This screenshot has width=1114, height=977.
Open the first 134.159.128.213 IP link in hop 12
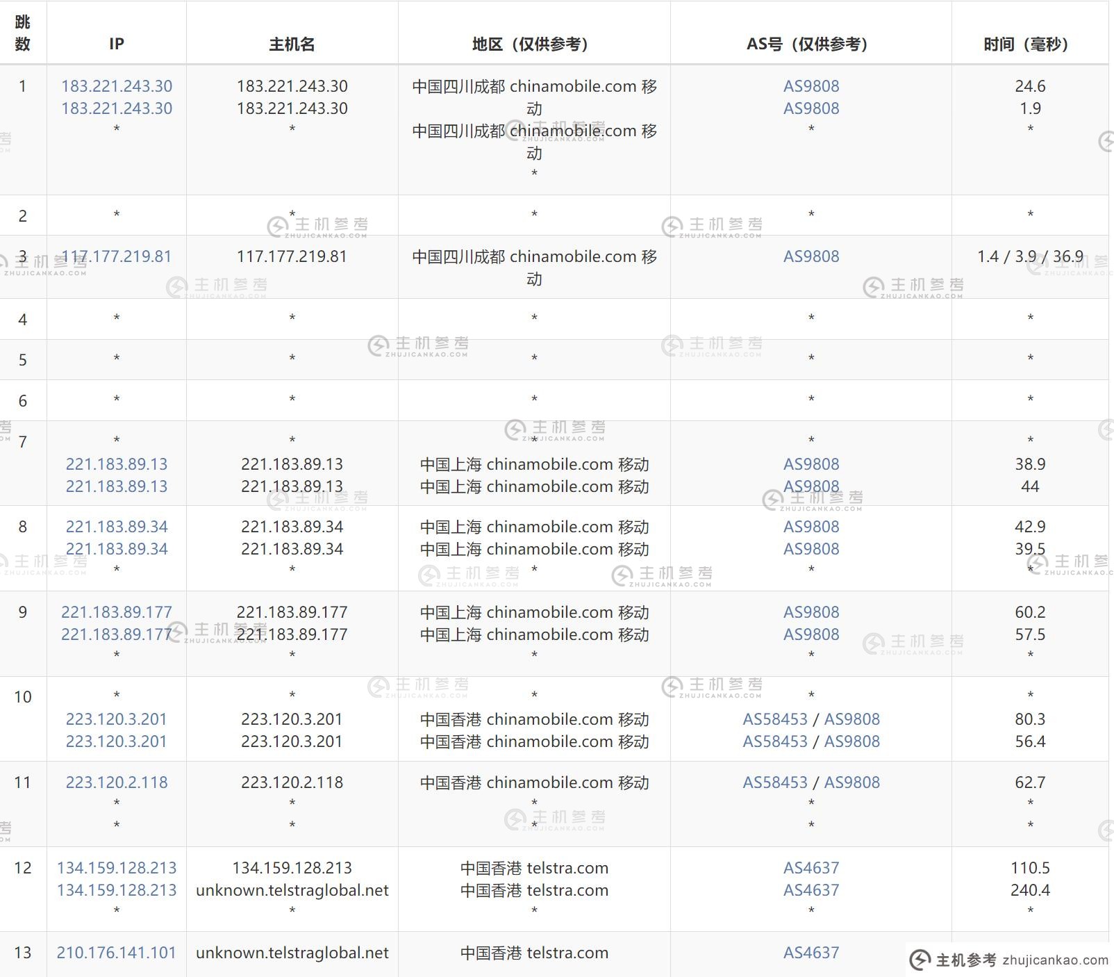(x=117, y=868)
